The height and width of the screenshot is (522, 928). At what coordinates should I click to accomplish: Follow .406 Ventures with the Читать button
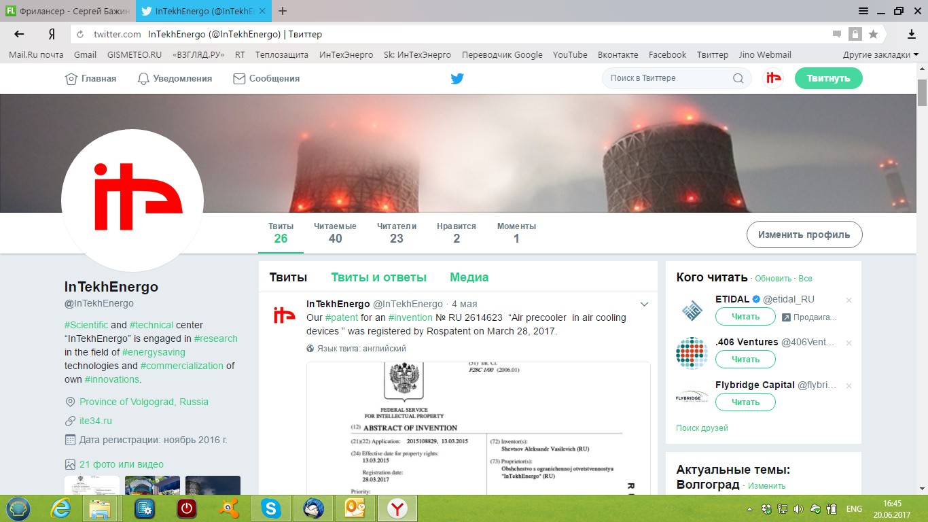(x=745, y=360)
